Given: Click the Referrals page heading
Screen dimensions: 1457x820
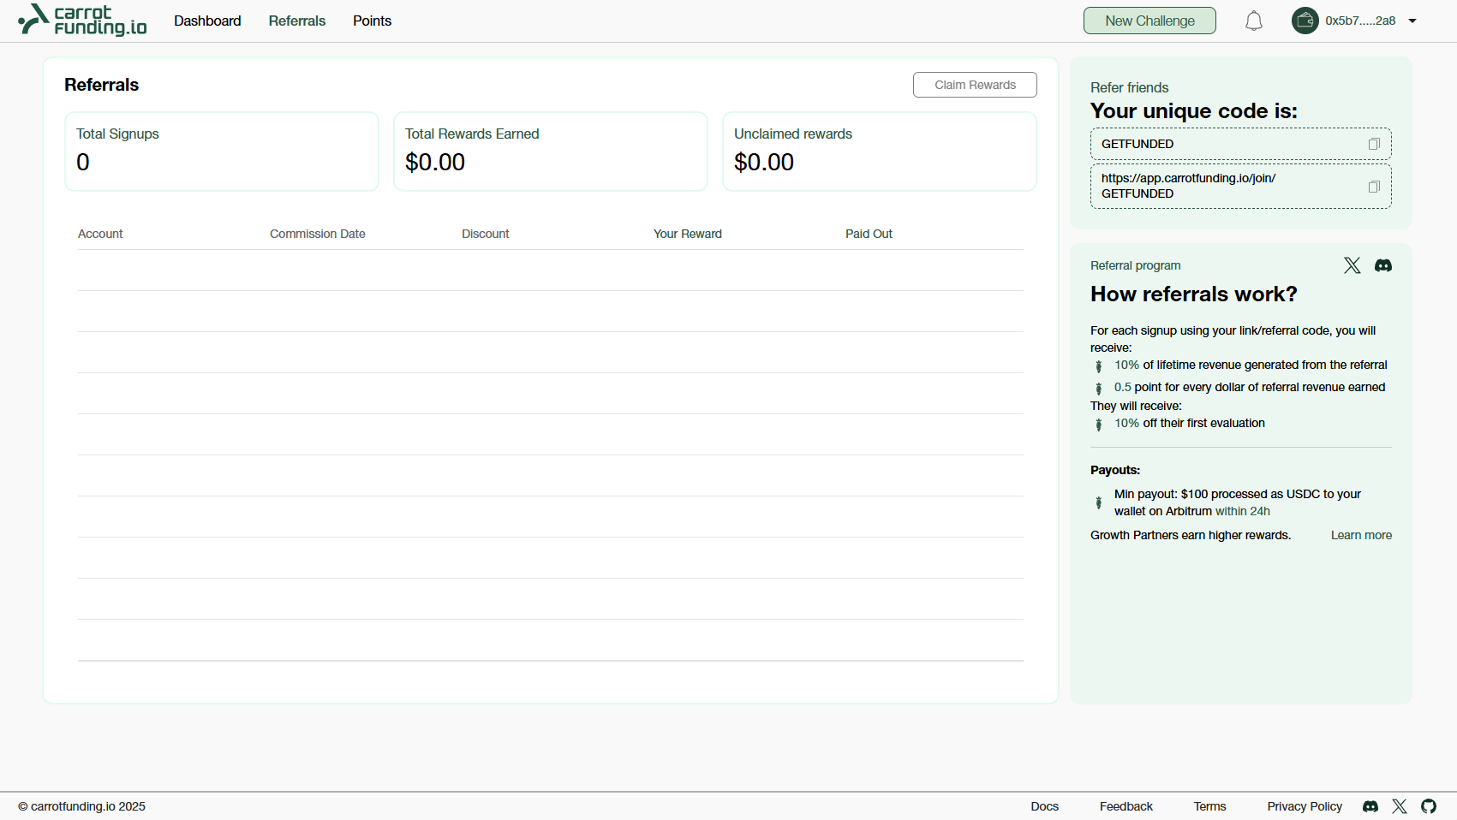Looking at the screenshot, I should 101,85.
